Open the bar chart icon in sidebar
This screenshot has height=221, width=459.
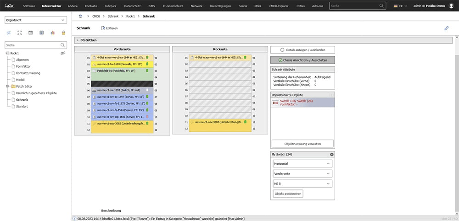tap(52, 33)
